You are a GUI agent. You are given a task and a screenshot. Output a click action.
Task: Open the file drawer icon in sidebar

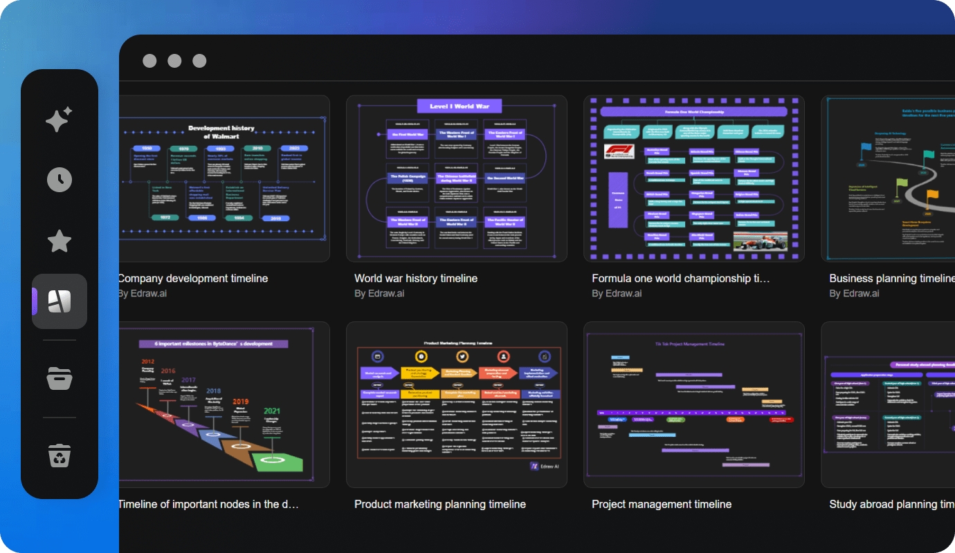click(60, 379)
